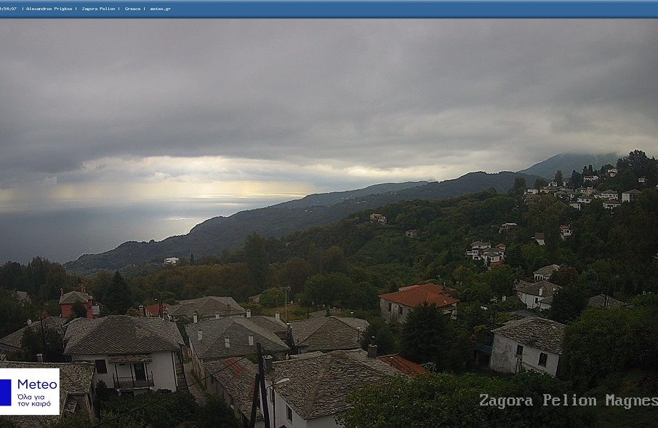Screen dimensions: 658x428
Task: Click the hillside village cluster upper right
Action: (x=582, y=193)
